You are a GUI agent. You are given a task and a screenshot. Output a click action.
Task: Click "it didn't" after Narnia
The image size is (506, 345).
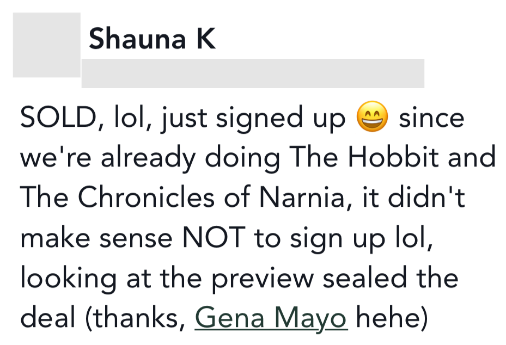(414, 196)
